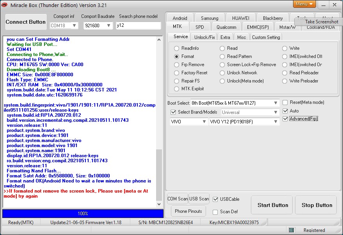Select the Format radio option
343x235 pixels.
pyautogui.click(x=176, y=56)
